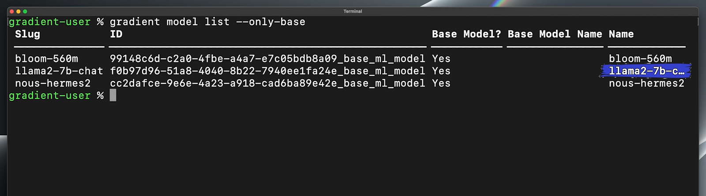The width and height of the screenshot is (706, 196).
Task: Click the bloom-560m model ID text
Action: (267, 59)
